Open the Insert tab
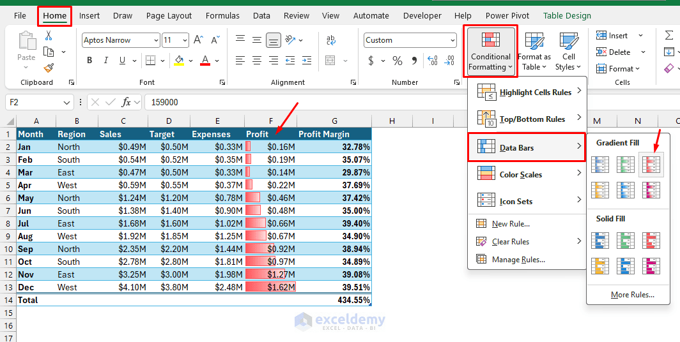Screen dimensions: 680x342 (89, 15)
